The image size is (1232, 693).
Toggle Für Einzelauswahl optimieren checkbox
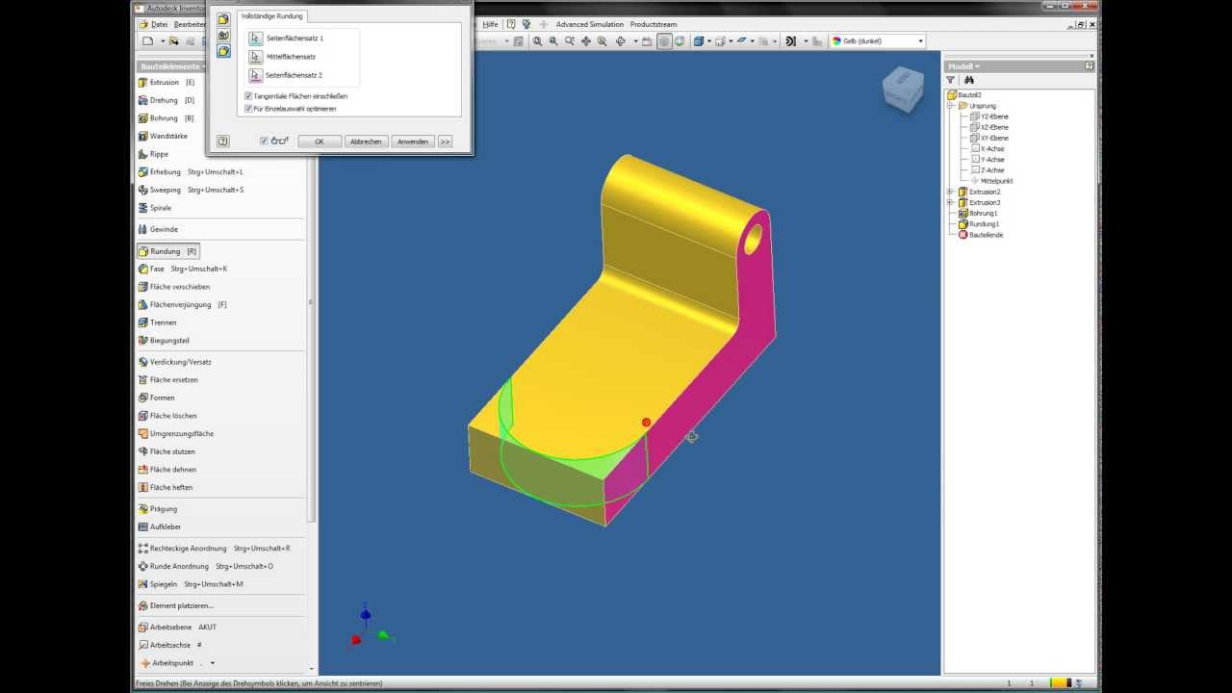(x=248, y=109)
